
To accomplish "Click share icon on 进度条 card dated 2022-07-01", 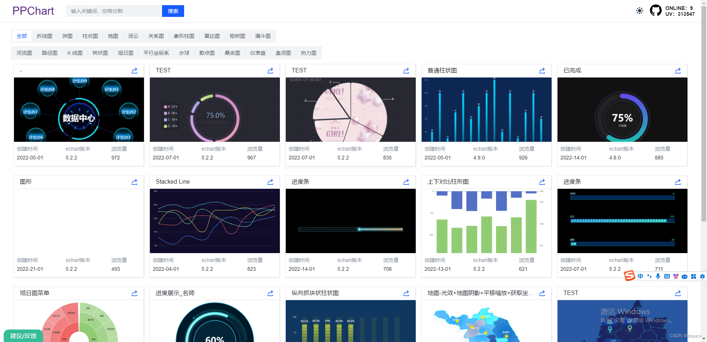I will point(678,182).
